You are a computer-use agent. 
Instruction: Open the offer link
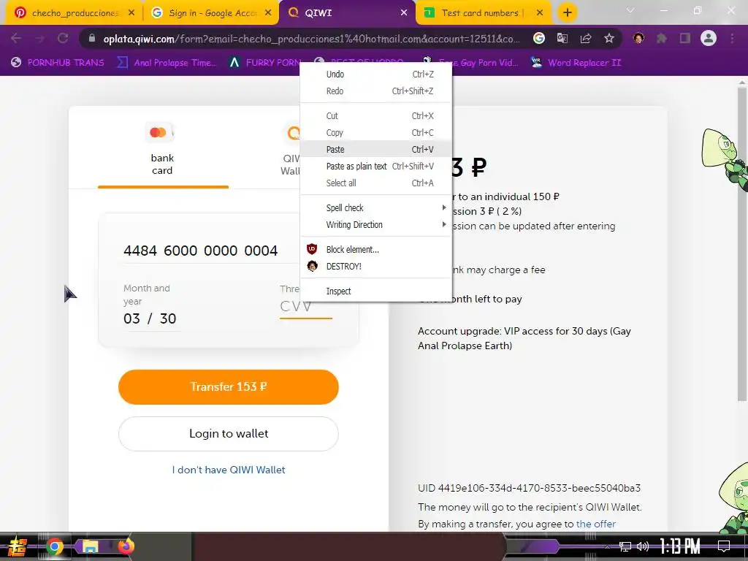point(596,524)
